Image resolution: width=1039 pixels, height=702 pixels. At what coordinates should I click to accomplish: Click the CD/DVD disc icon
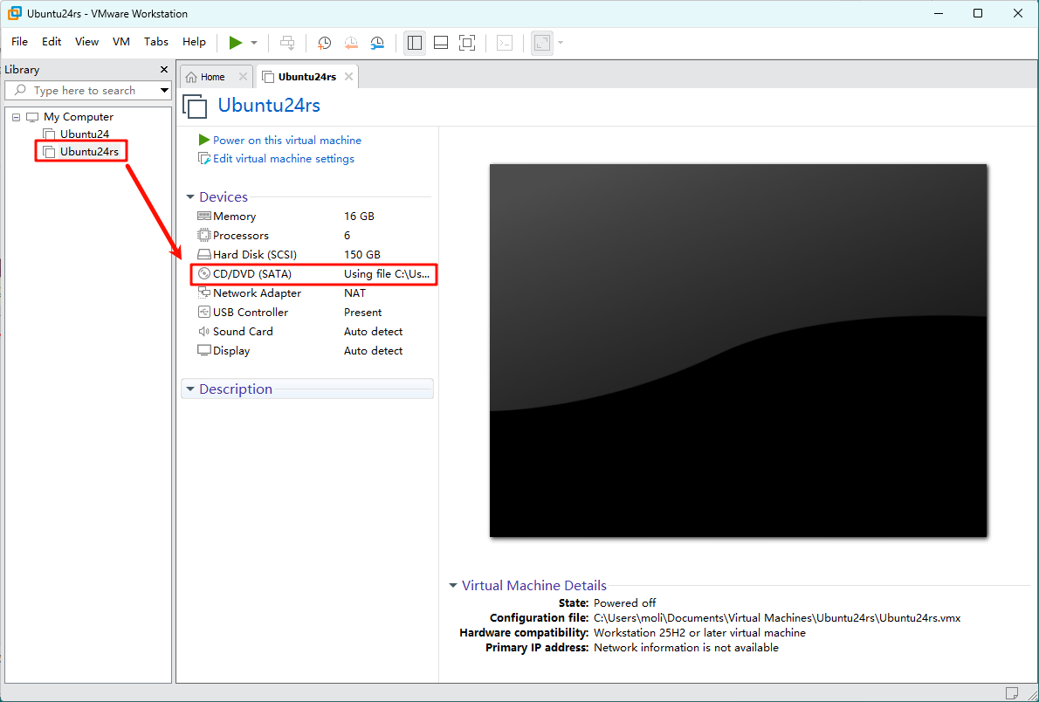click(204, 274)
